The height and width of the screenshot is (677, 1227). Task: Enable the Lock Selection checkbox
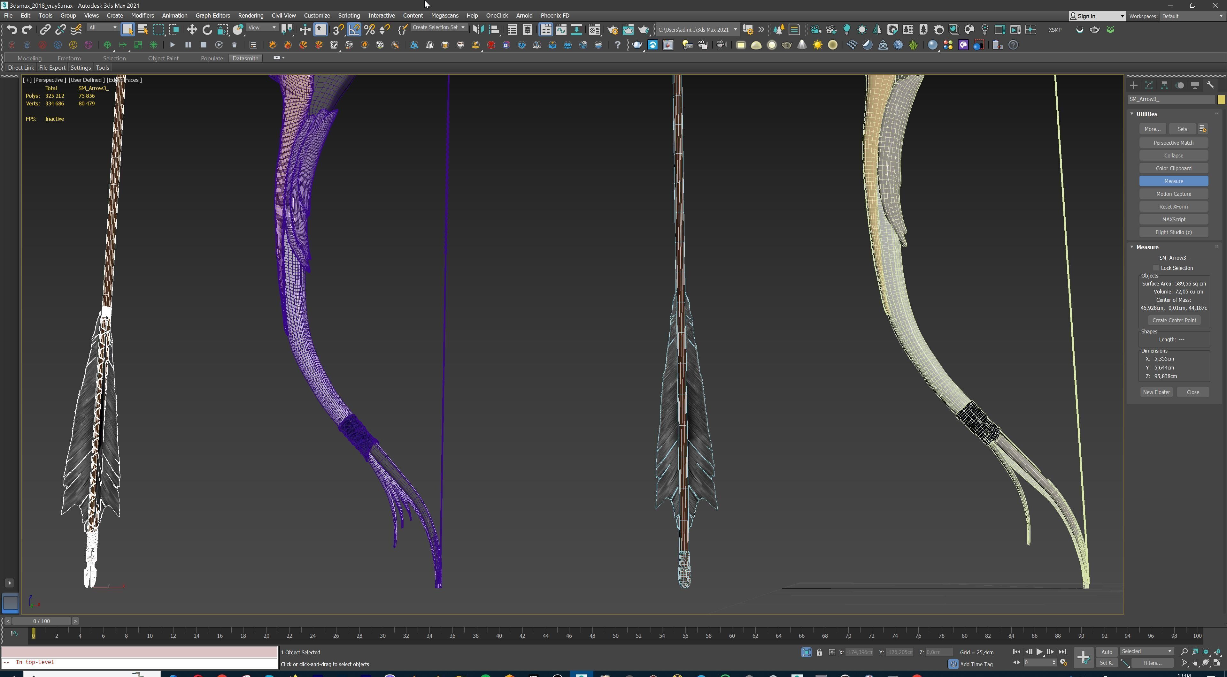1156,268
